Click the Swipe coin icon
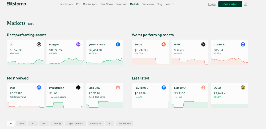Image resolution: width=266 pixels, height=129 pixels. 164,44
